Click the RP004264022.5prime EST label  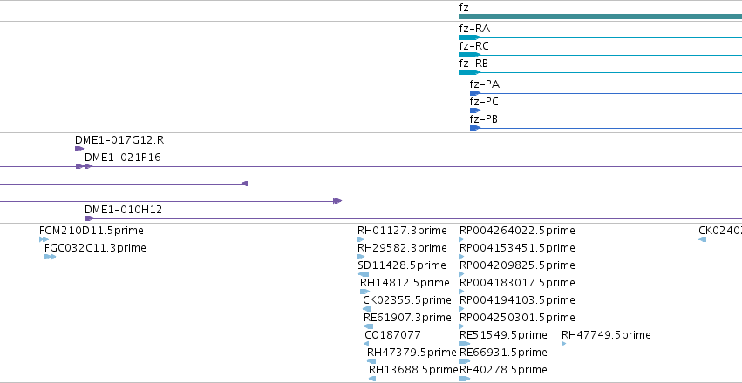(x=517, y=231)
